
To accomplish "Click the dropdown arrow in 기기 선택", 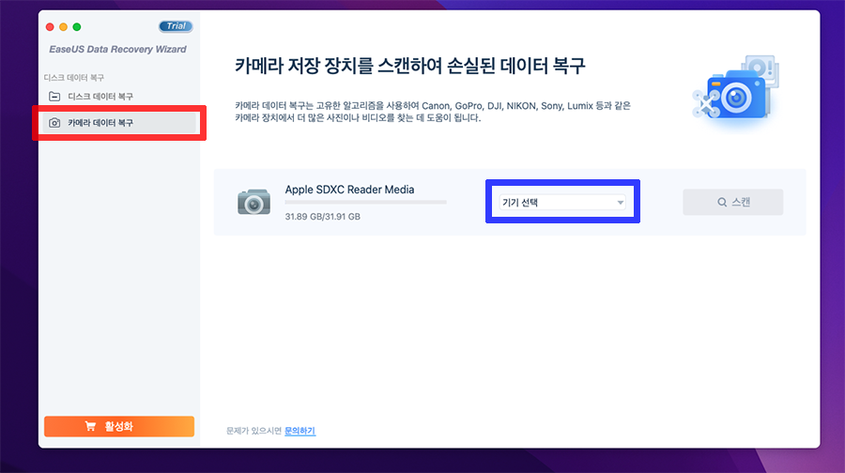I will (x=621, y=203).
